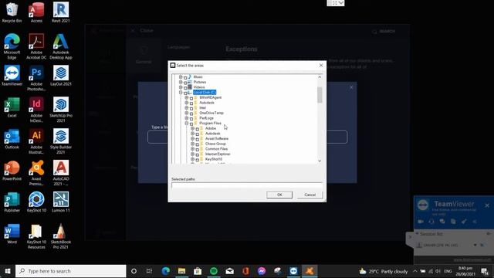Open the Access desktop shortcut

click(x=36, y=12)
